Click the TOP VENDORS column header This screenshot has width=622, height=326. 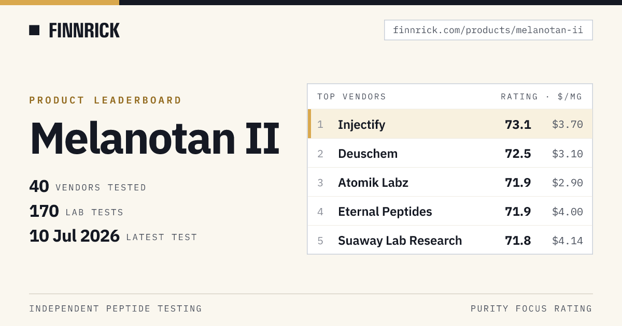(352, 97)
